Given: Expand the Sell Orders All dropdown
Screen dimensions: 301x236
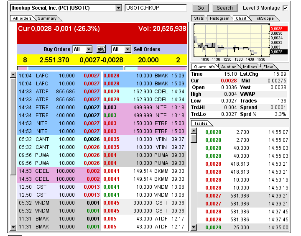Looking at the screenshot, I should (x=128, y=49).
